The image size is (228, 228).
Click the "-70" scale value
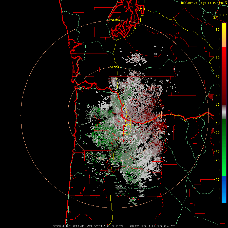point(217,180)
